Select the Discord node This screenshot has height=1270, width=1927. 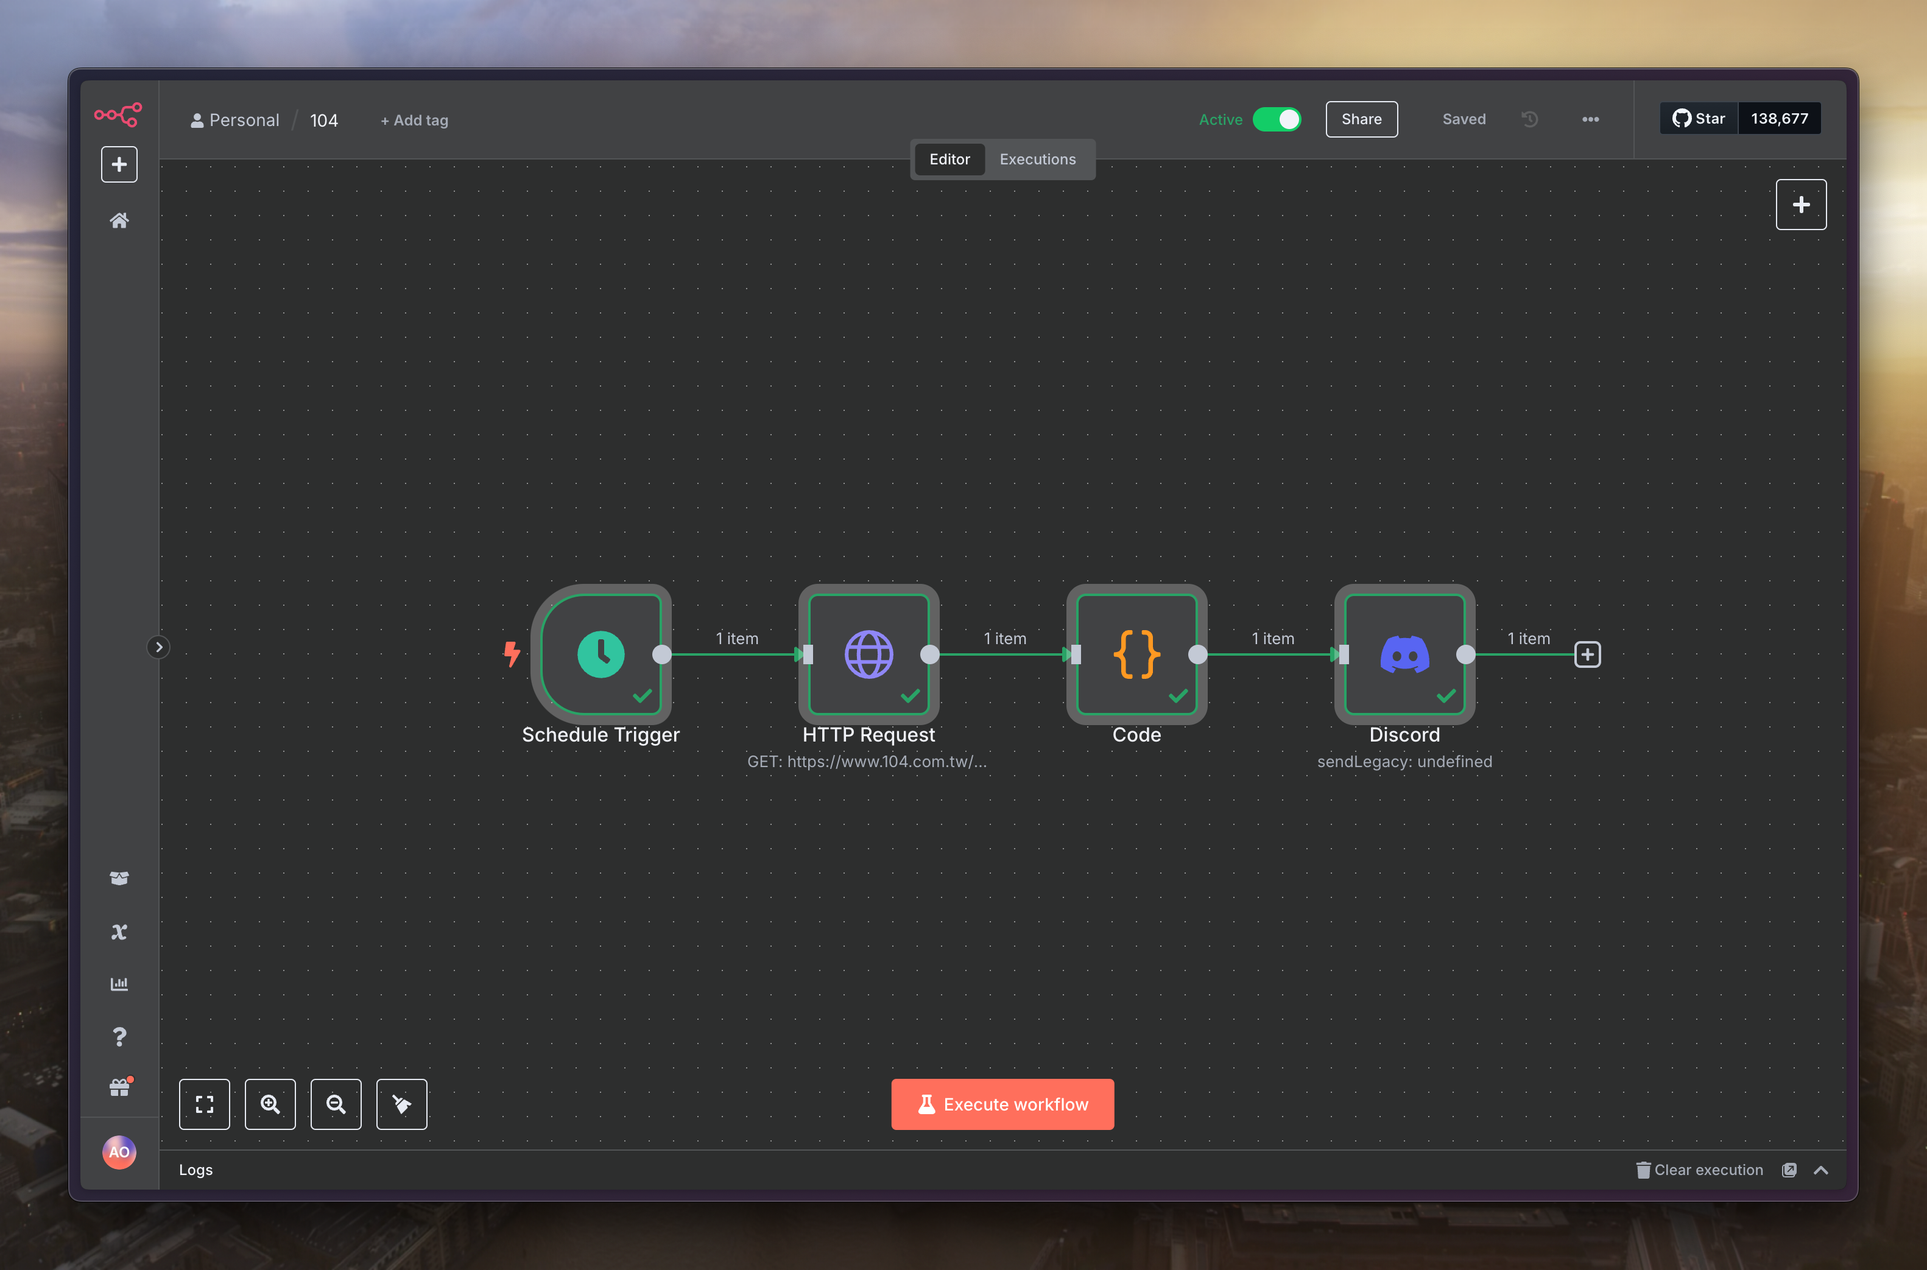[x=1404, y=654]
